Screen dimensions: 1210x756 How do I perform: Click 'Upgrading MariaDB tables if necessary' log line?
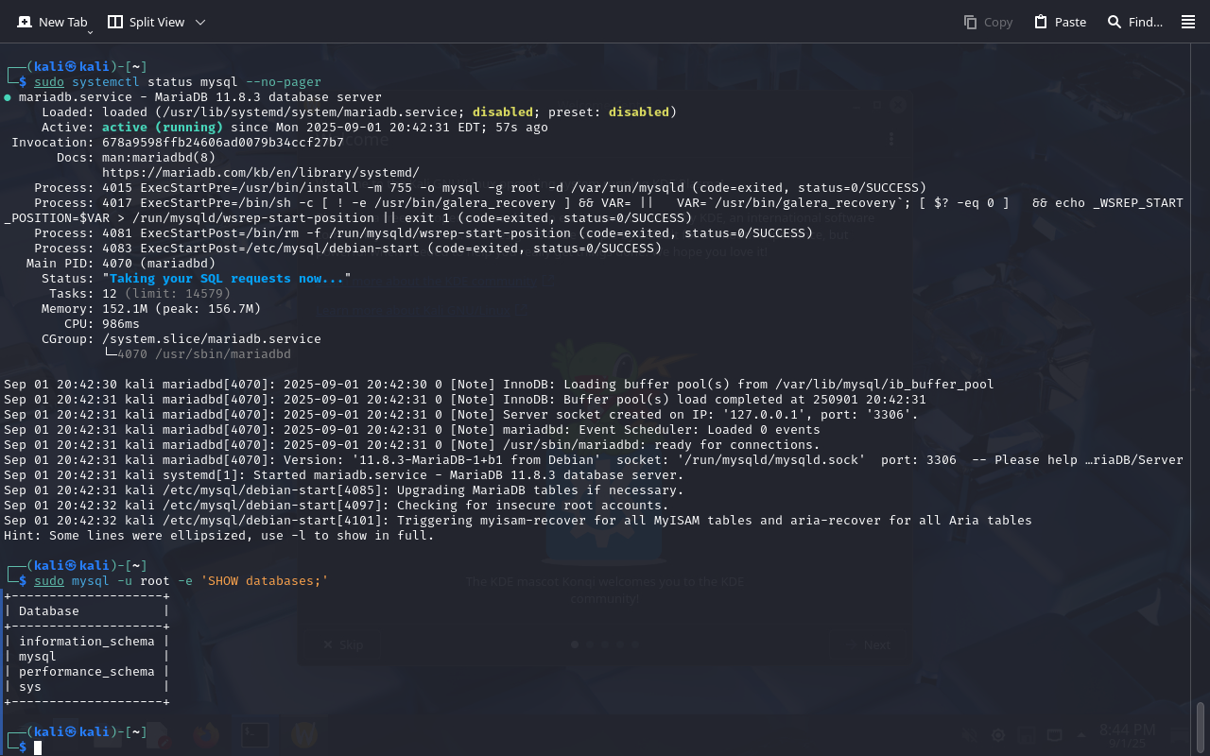point(344,490)
